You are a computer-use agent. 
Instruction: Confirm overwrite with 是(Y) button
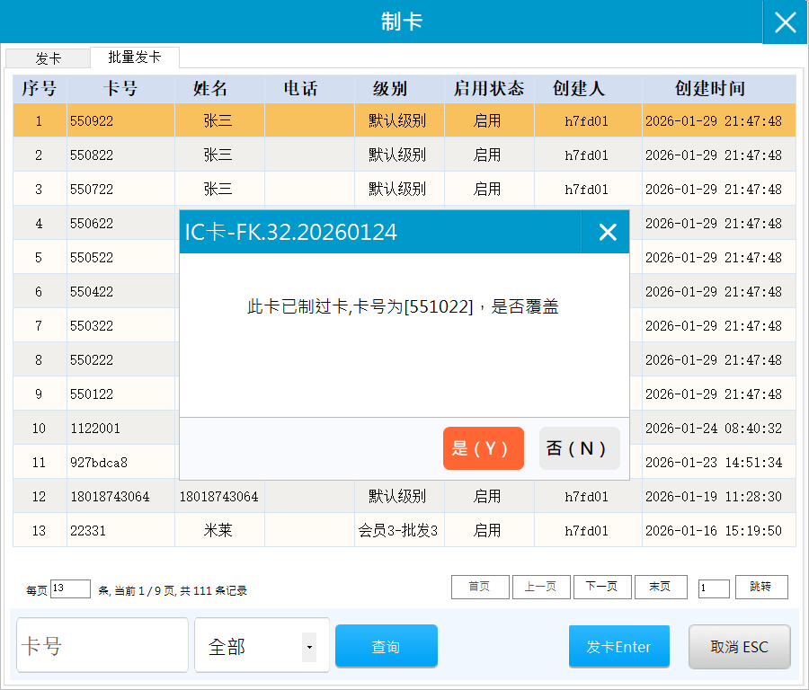pos(483,448)
